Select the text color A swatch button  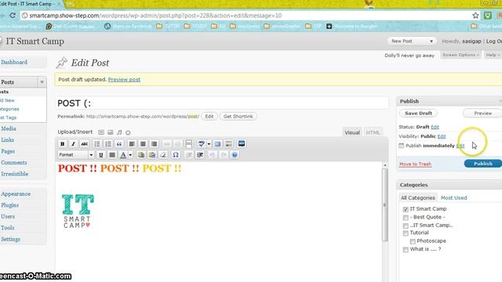123,155
